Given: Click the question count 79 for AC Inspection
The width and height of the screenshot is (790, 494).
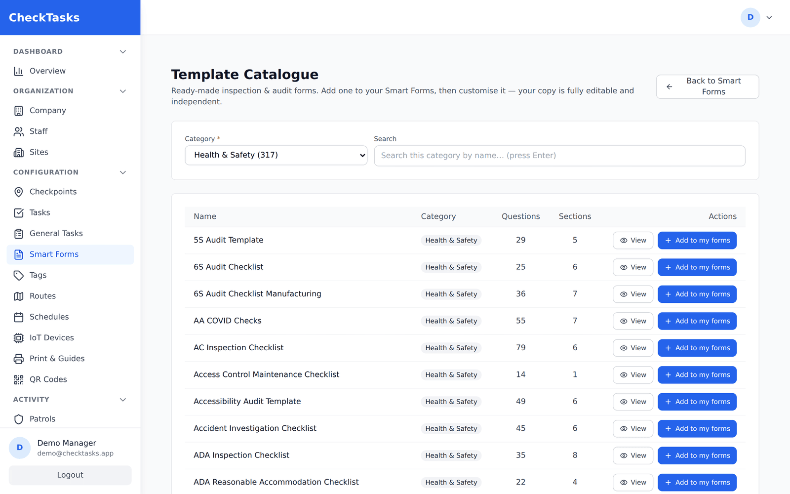Looking at the screenshot, I should (520, 348).
